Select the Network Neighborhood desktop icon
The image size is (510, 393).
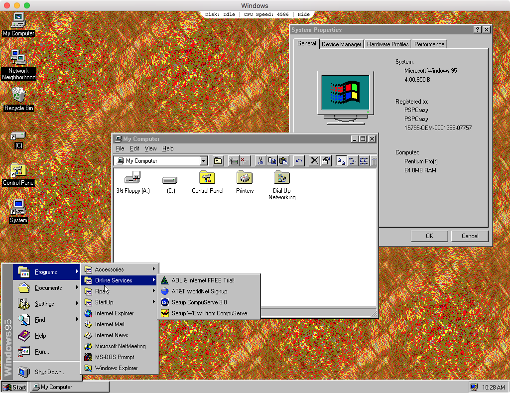coord(18,65)
